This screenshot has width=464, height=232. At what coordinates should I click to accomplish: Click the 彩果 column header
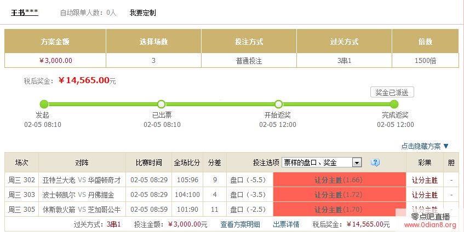click(x=425, y=163)
